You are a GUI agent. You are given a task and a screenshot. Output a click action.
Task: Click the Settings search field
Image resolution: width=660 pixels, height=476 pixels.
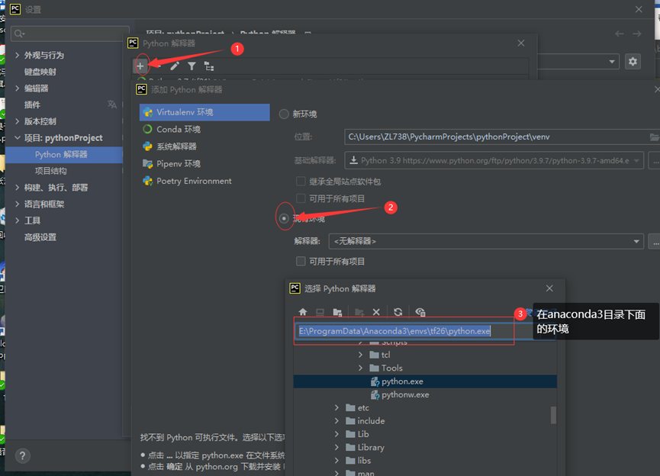pos(70,34)
